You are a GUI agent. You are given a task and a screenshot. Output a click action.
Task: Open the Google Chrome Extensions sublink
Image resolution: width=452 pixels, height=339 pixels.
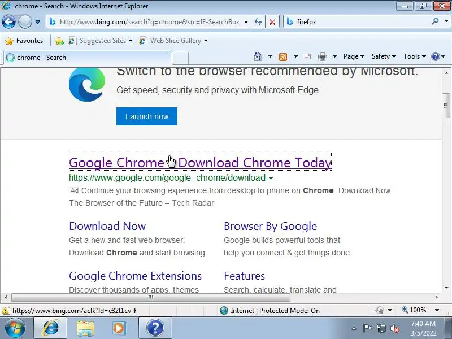[135, 276]
